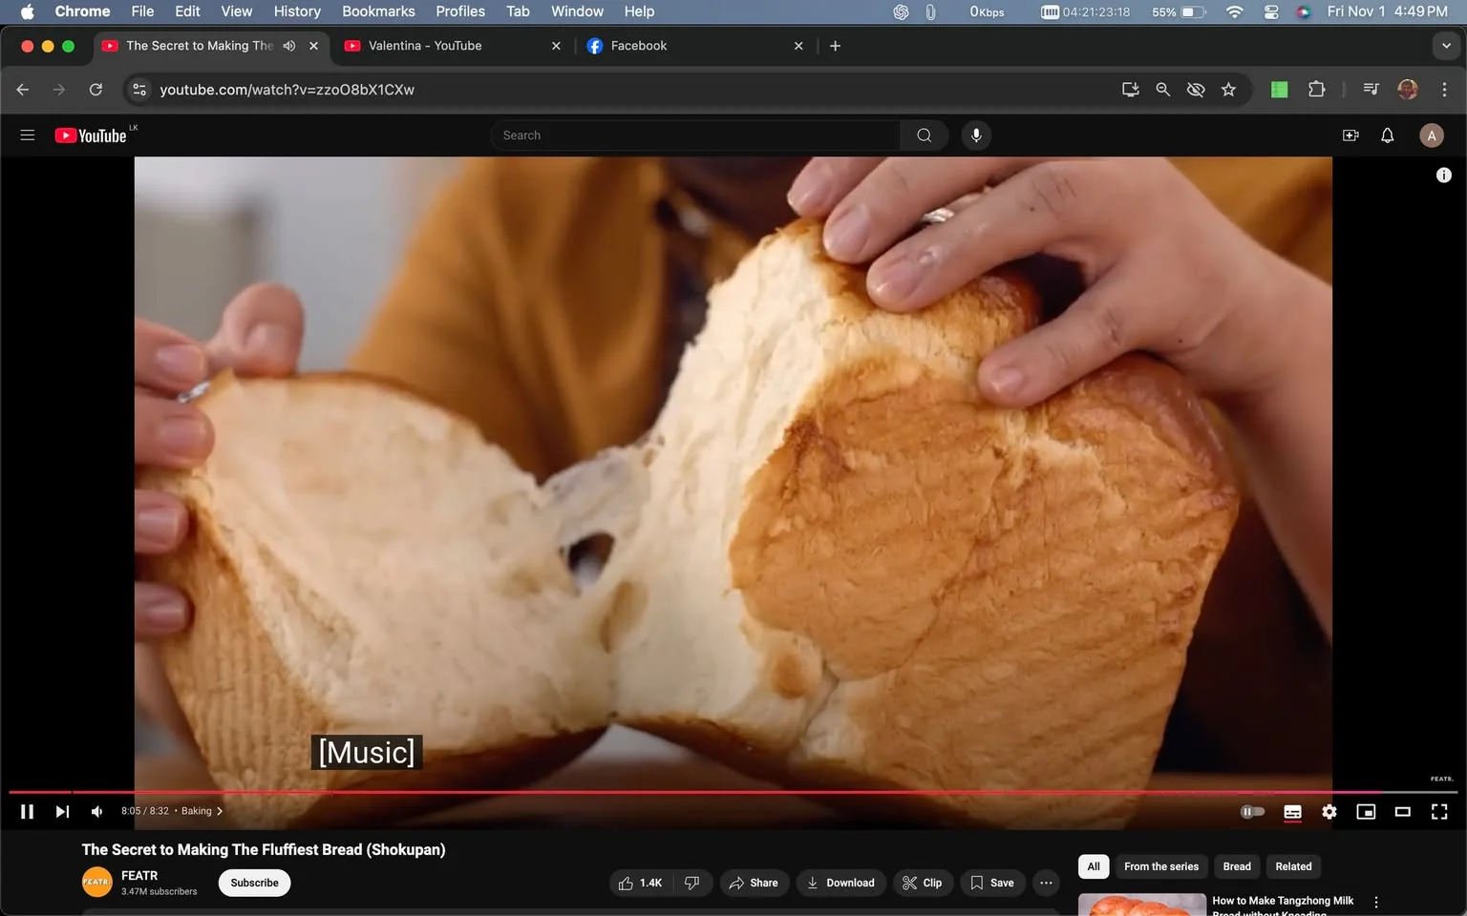Open the green extension icon
Image resolution: width=1467 pixels, height=916 pixels.
pos(1280,90)
